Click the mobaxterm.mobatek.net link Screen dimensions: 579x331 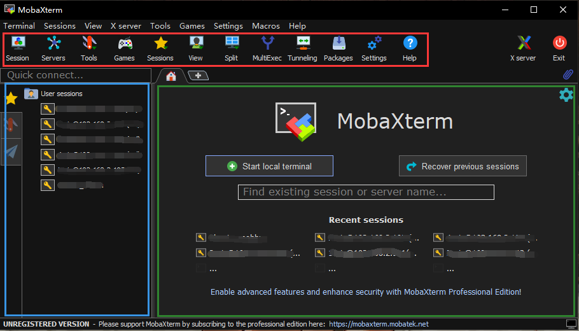pos(379,324)
